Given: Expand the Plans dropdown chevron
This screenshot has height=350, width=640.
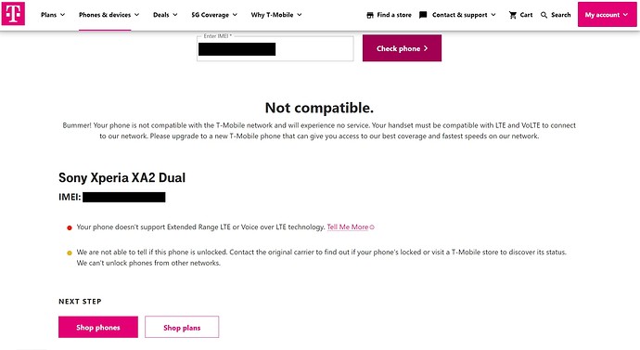Looking at the screenshot, I should (x=62, y=15).
